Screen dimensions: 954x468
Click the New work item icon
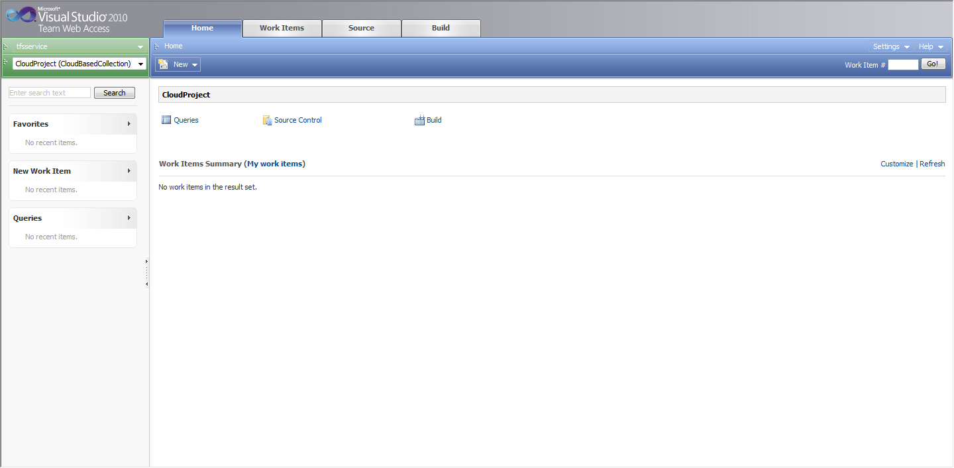click(x=163, y=64)
